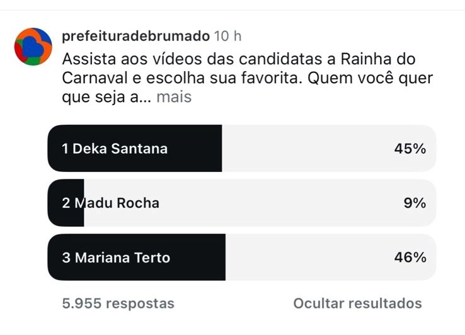The width and height of the screenshot is (465, 335).
Task: Open the prefeituradebrumado profile avatar
Action: 33,47
